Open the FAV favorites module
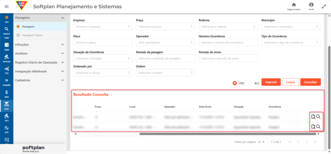Image resolution: width=331 pixels, height=154 pixels. (x=7, y=19)
